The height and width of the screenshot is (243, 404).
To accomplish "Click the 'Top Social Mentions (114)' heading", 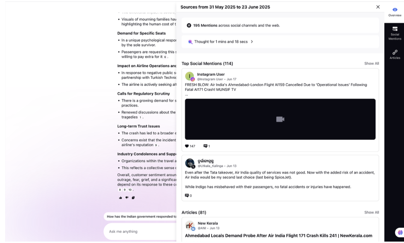I will point(207,63).
